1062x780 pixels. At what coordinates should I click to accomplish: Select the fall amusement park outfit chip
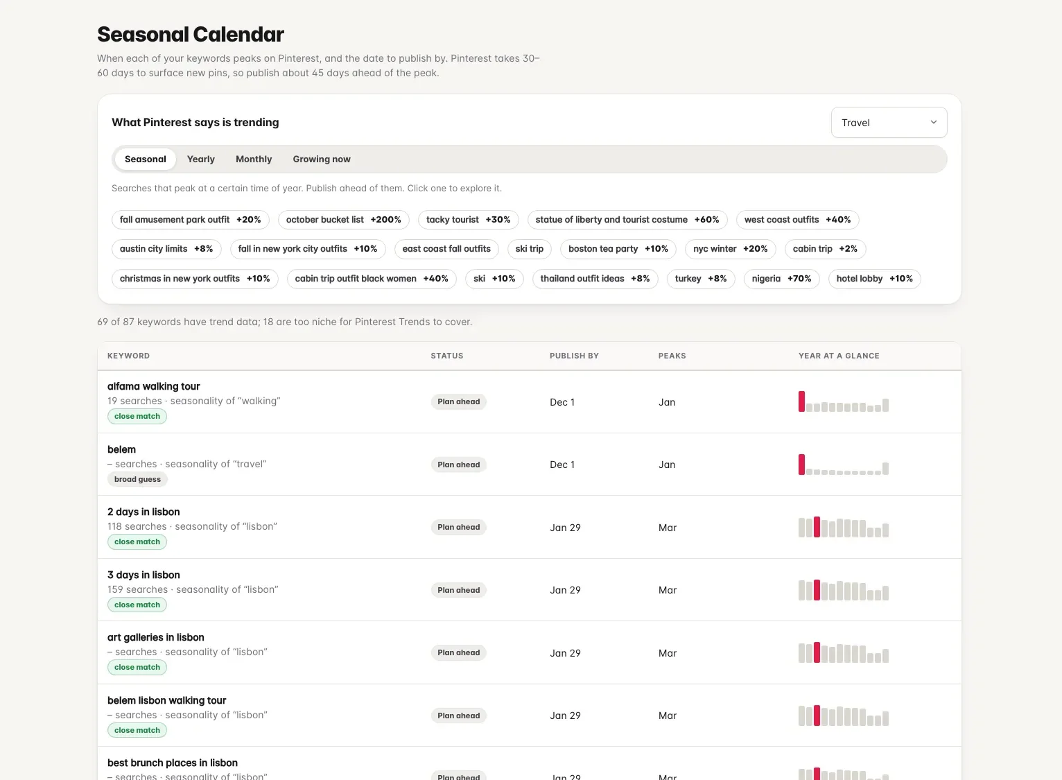pyautogui.click(x=191, y=220)
